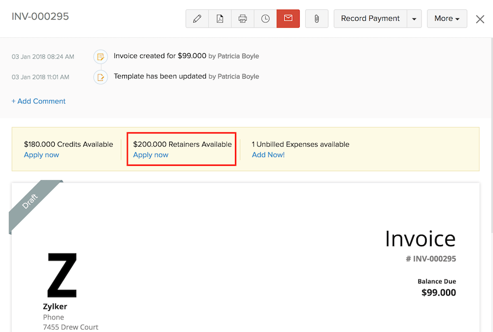Image resolution: width=493 pixels, height=332 pixels.
Task: Apply now under Retainers Available
Action: [x=151, y=155]
